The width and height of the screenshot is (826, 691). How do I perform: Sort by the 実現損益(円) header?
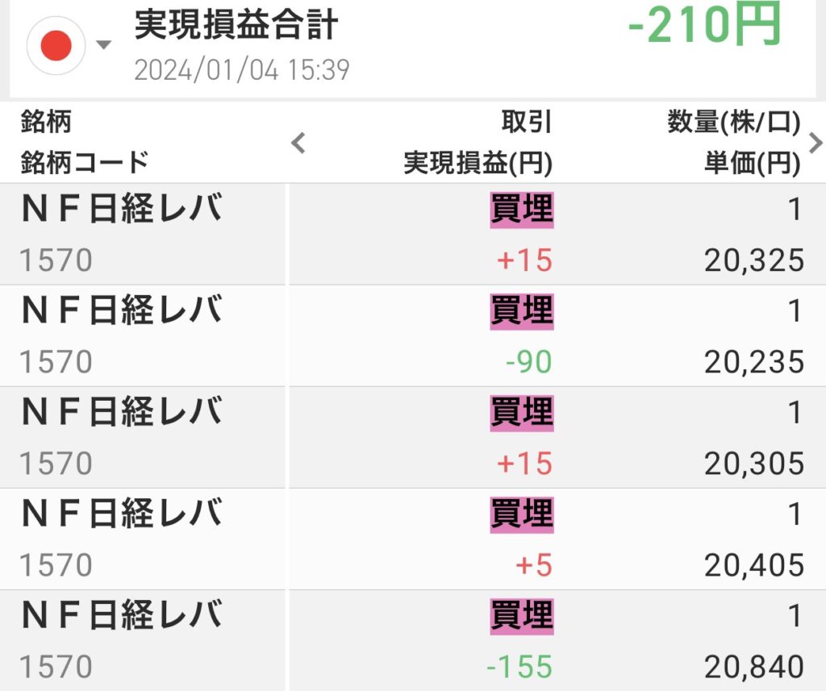pos(478,164)
